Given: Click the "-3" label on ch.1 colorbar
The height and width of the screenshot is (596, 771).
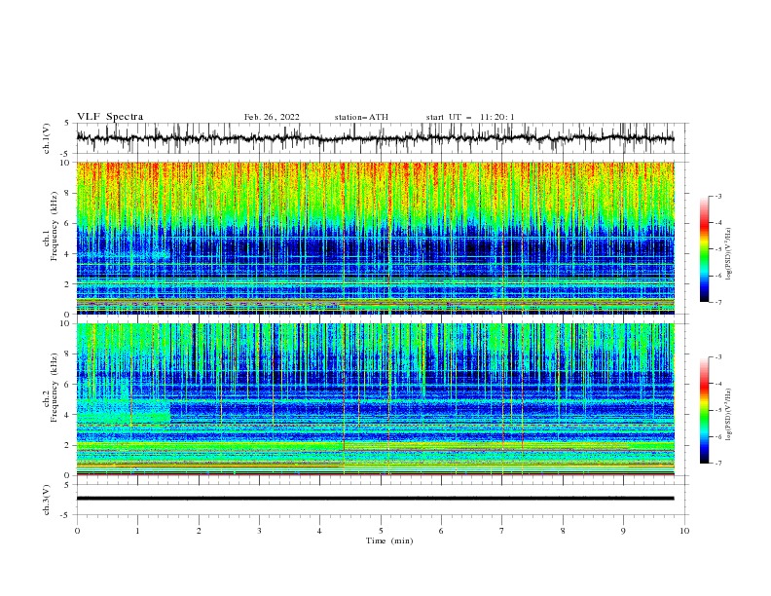Looking at the screenshot, I should (717, 196).
